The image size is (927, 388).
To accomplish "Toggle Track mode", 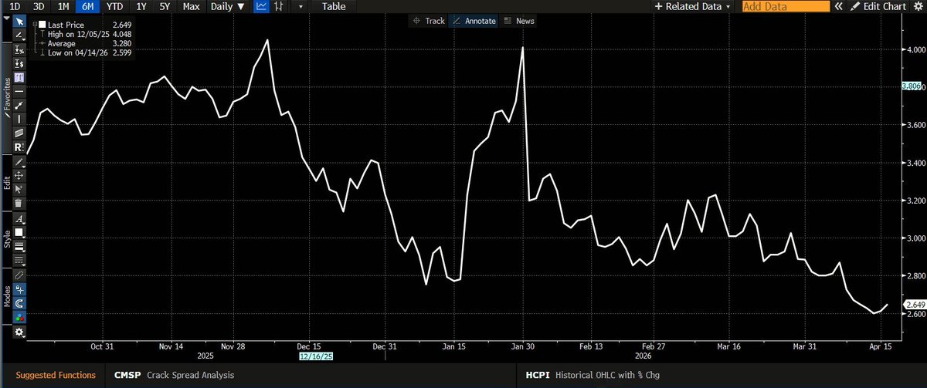I will tap(430, 21).
